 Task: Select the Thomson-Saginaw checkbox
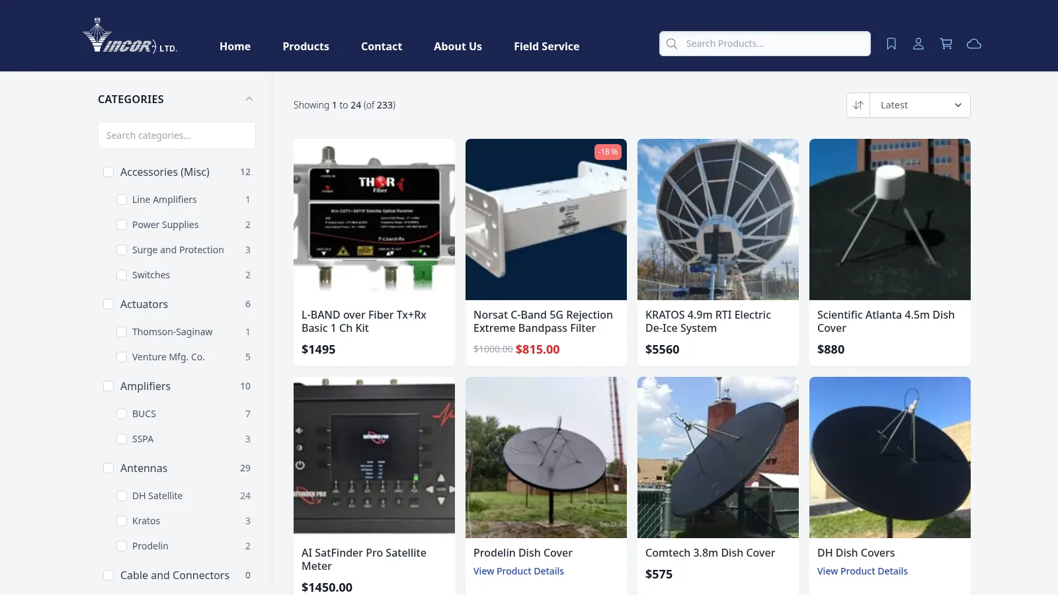[122, 332]
